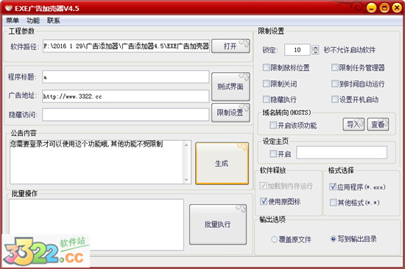Click the 批量操作 list box
This screenshot has height=269, width=405.
tap(96, 225)
